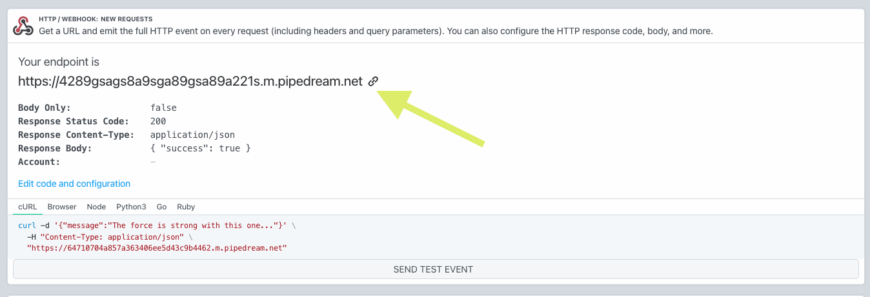The image size is (870, 297).
Task: Click the Response Body success value
Action: tap(200, 148)
